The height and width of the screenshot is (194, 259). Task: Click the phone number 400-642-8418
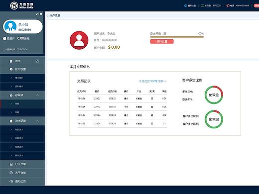(242, 5)
